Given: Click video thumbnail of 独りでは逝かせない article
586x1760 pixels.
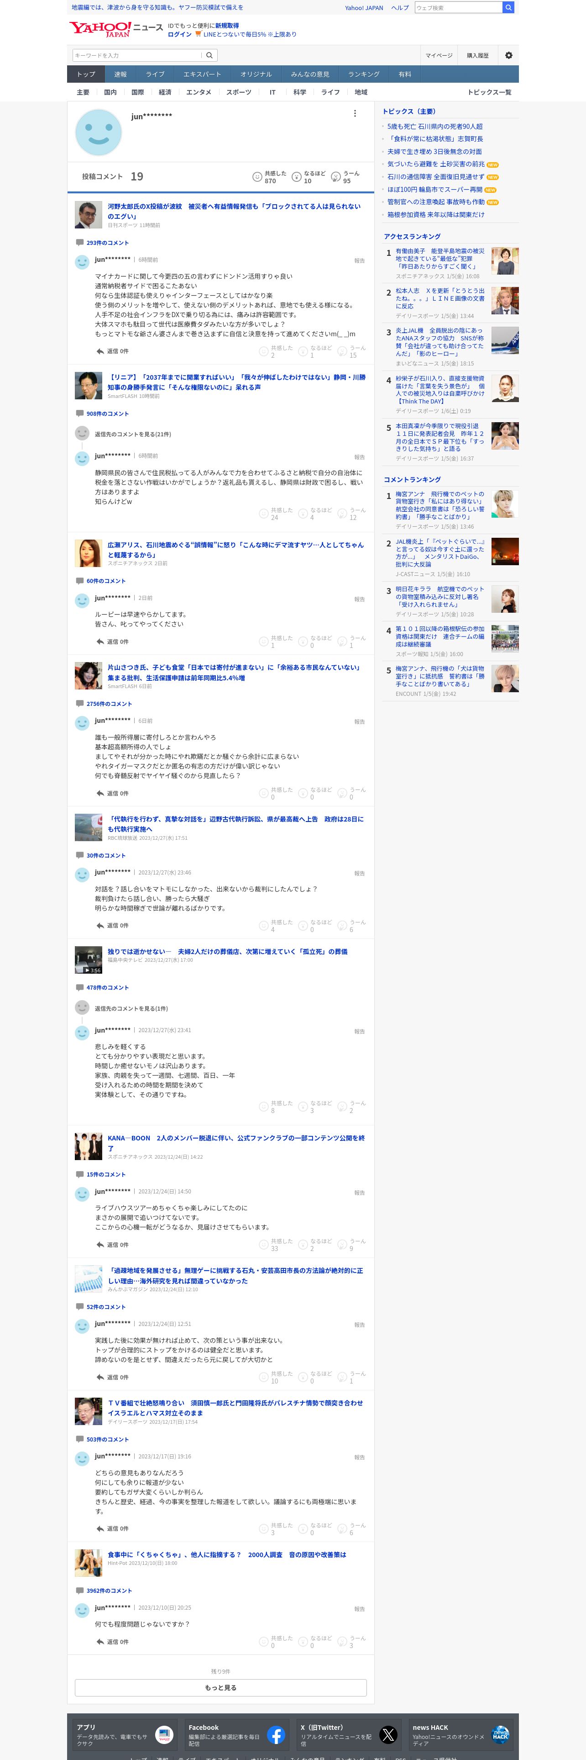Looking at the screenshot, I should pos(89,960).
